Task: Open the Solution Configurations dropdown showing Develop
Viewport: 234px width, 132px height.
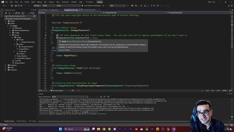Action: (x=37, y=5)
